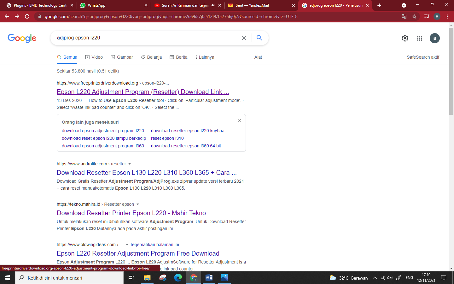This screenshot has width=454, height=284.
Task: Expand the androlite.com result options arrow
Action: point(130,164)
